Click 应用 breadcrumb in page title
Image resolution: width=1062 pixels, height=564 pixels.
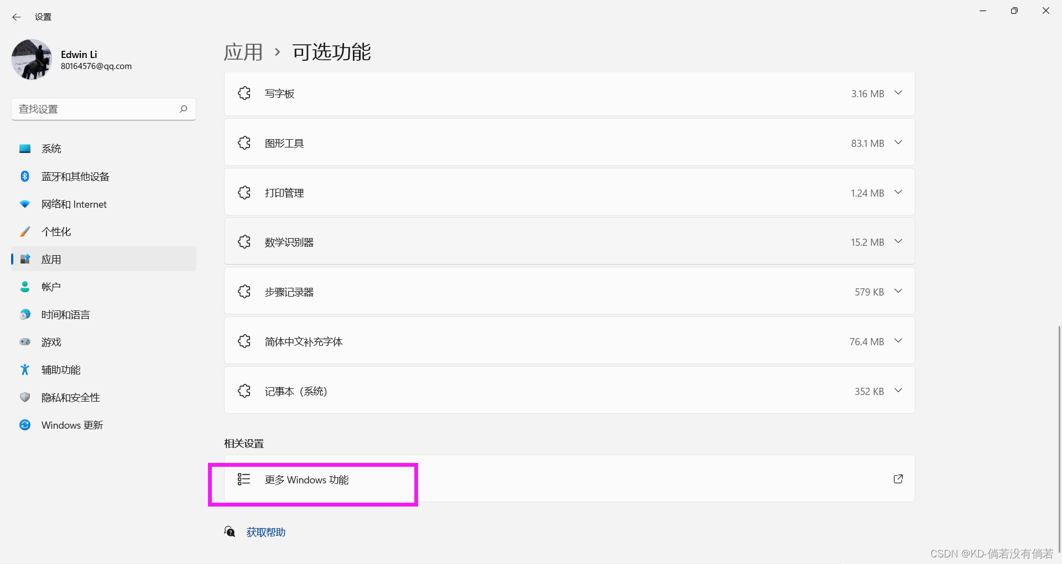point(243,52)
